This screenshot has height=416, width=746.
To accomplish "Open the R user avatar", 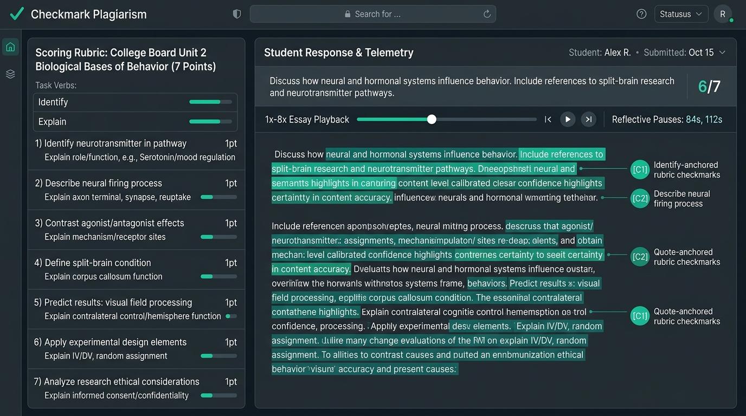I will pyautogui.click(x=723, y=14).
